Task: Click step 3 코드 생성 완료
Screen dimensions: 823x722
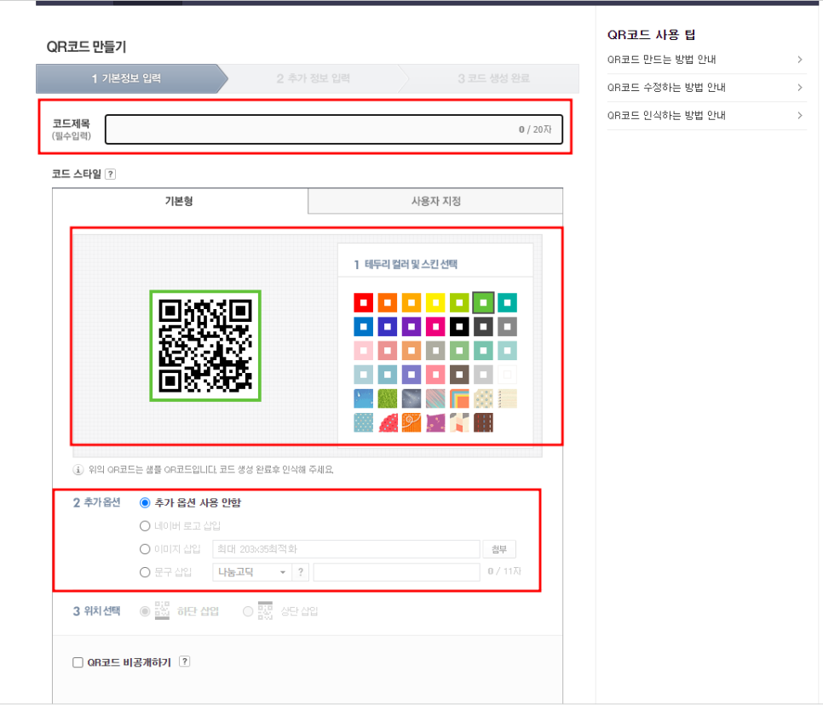Action: click(493, 78)
